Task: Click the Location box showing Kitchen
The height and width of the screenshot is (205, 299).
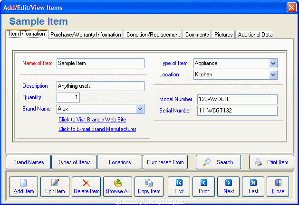Action: [x=235, y=75]
